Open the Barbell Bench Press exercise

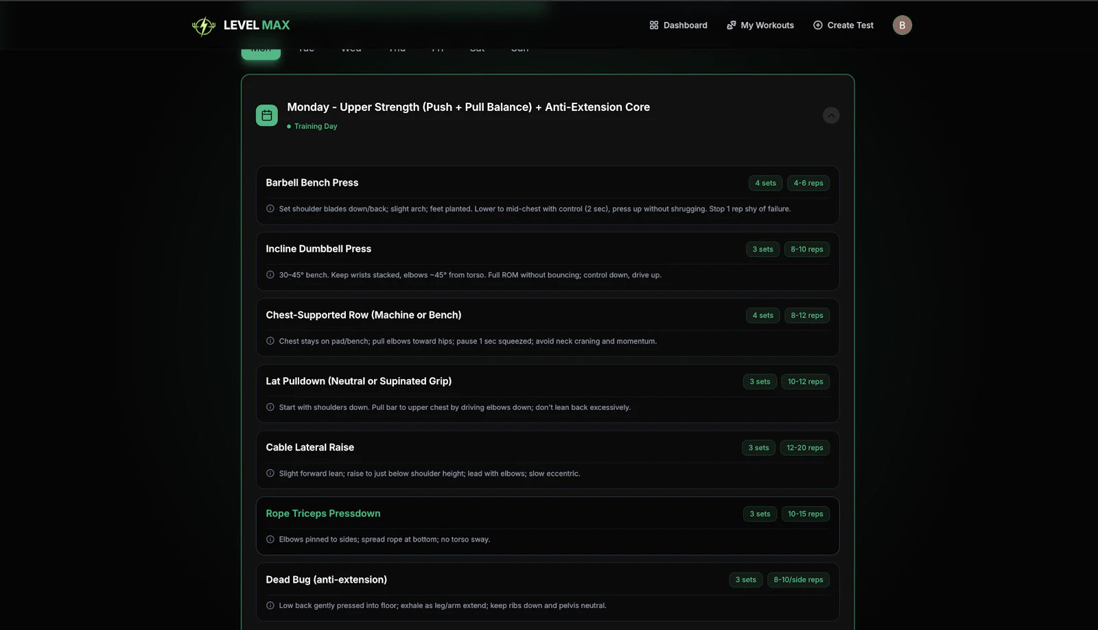point(312,182)
